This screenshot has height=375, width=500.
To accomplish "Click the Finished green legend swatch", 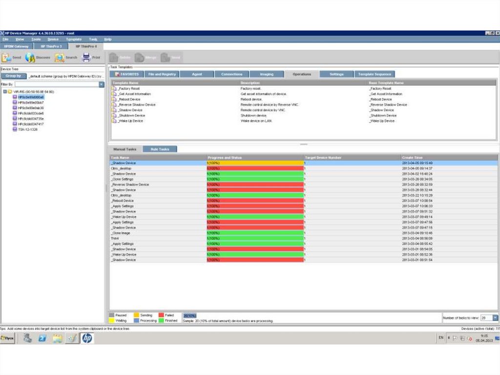I will click(161, 320).
